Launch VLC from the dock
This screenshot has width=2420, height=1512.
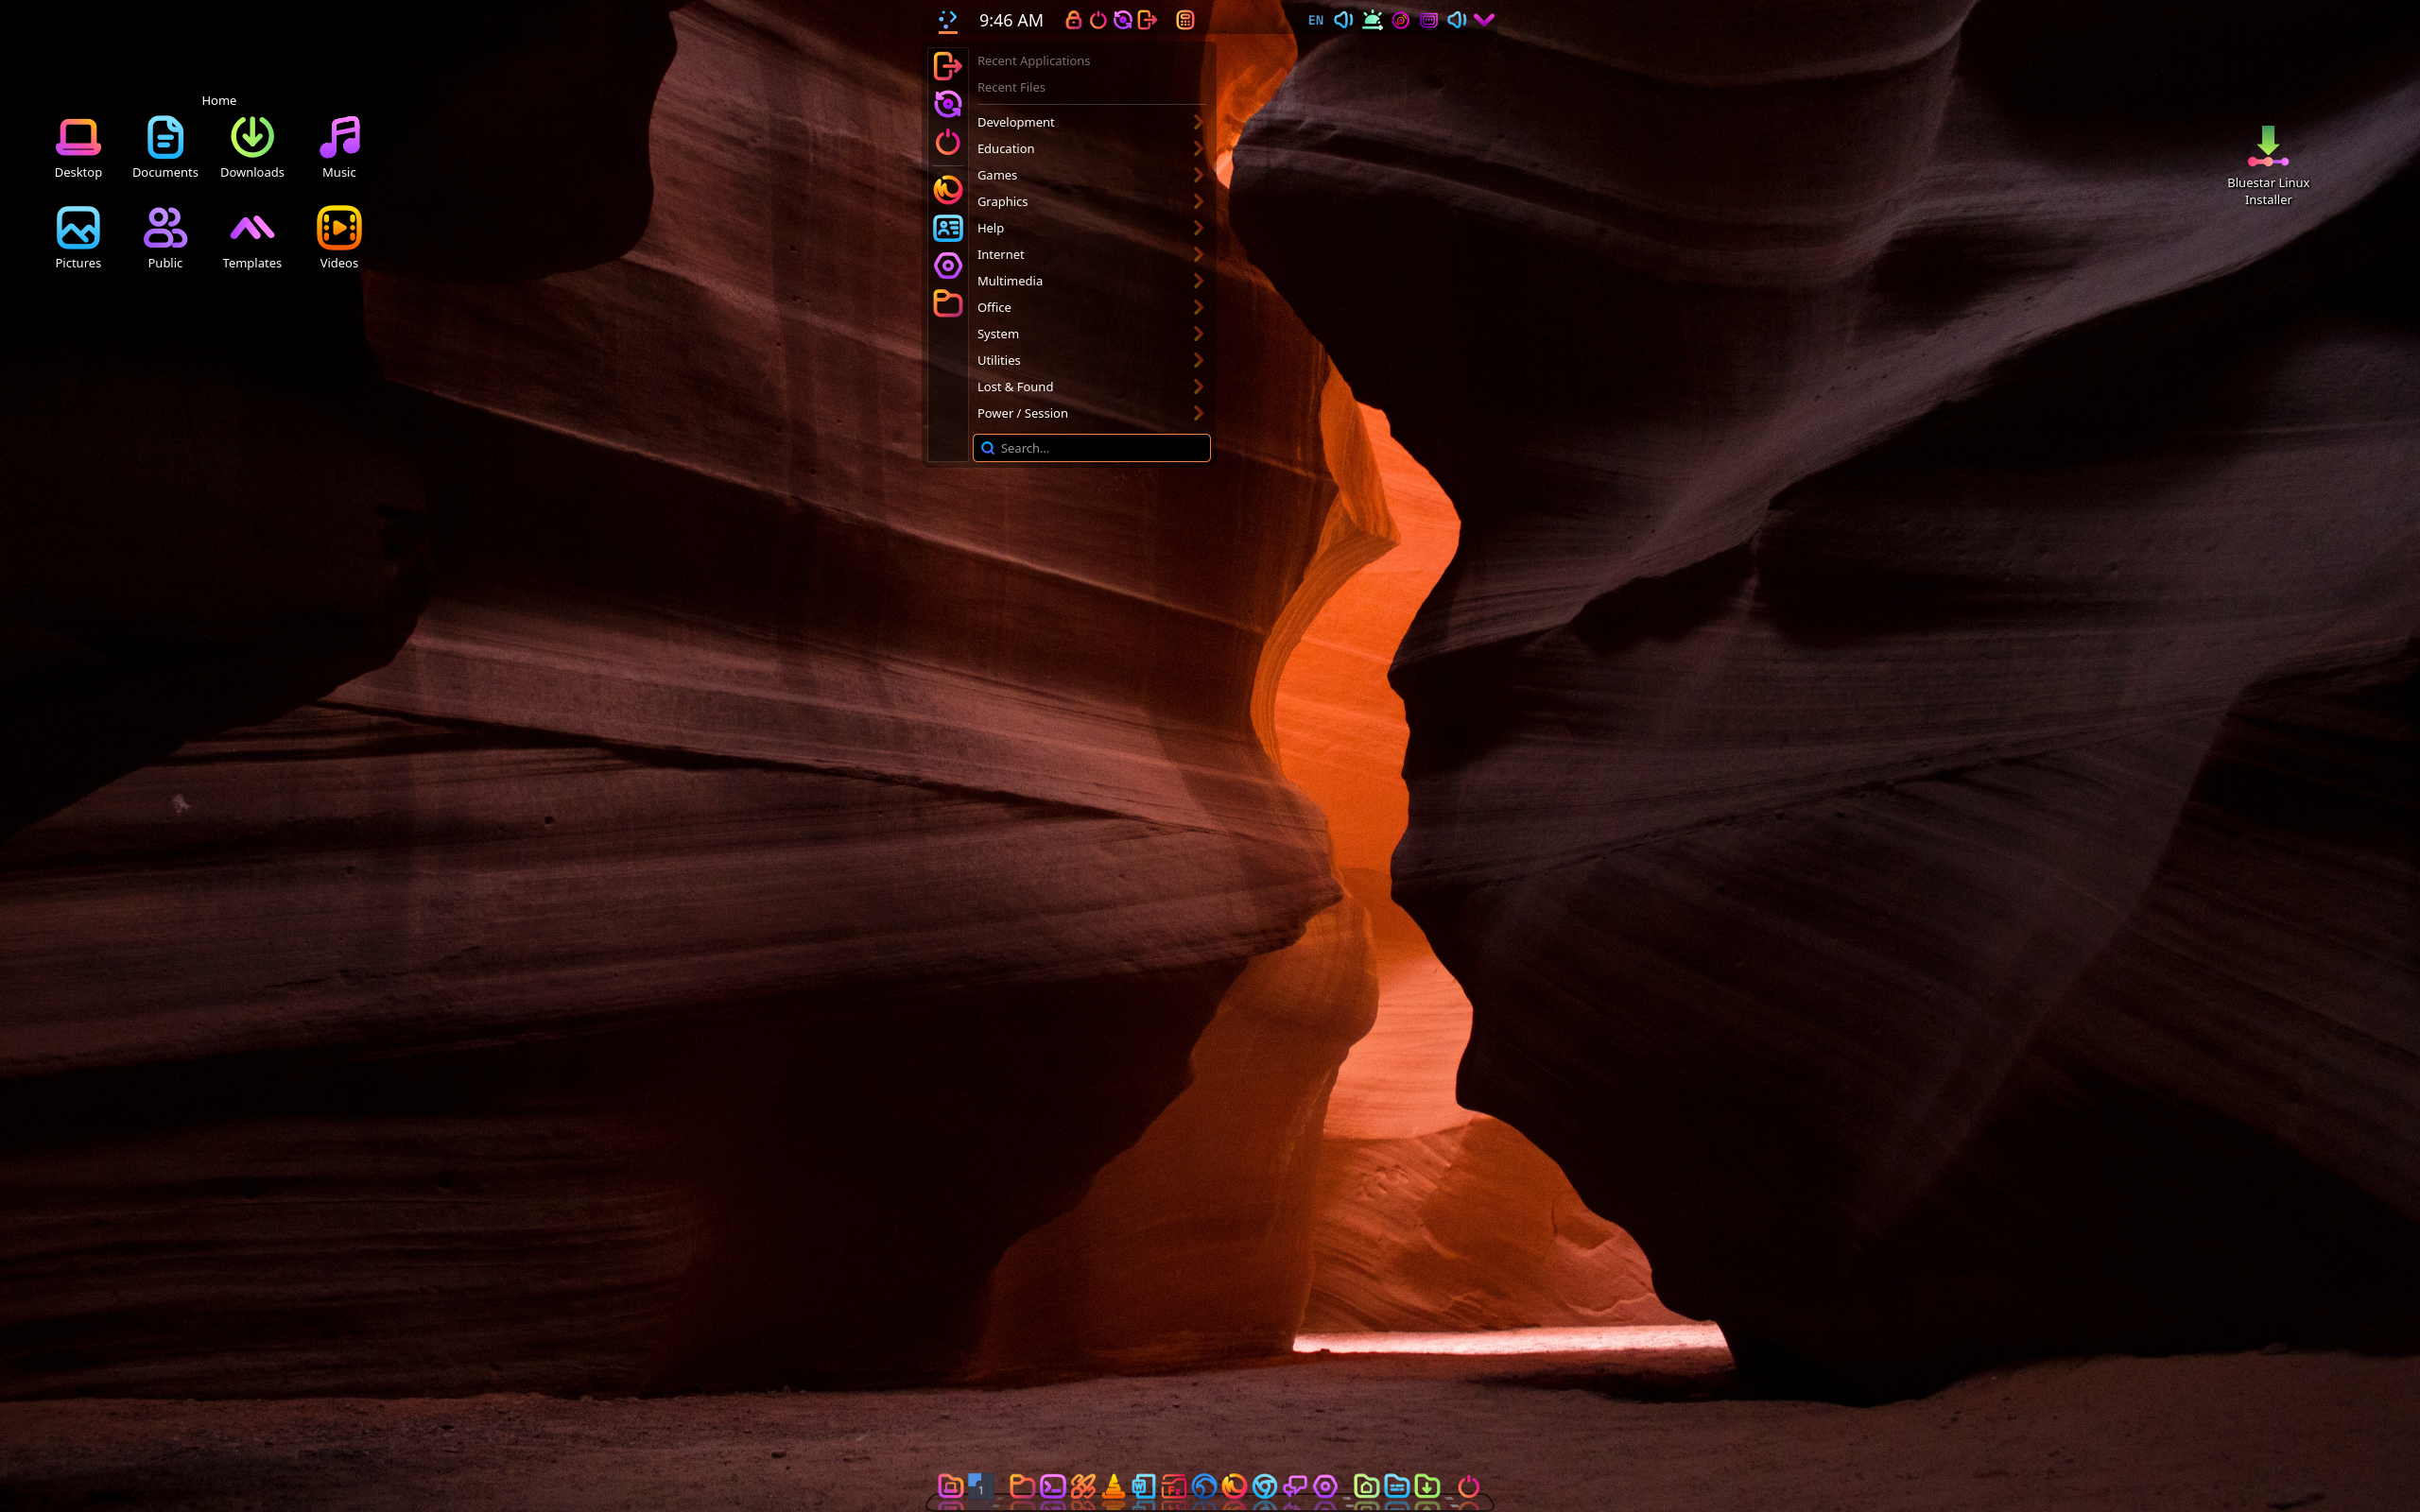click(x=1114, y=1486)
